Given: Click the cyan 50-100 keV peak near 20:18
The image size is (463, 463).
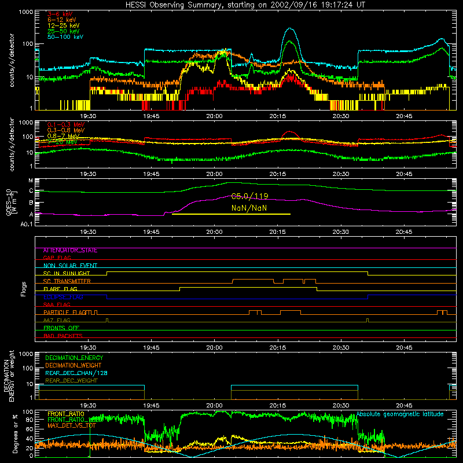Looking at the screenshot, I should [291, 28].
